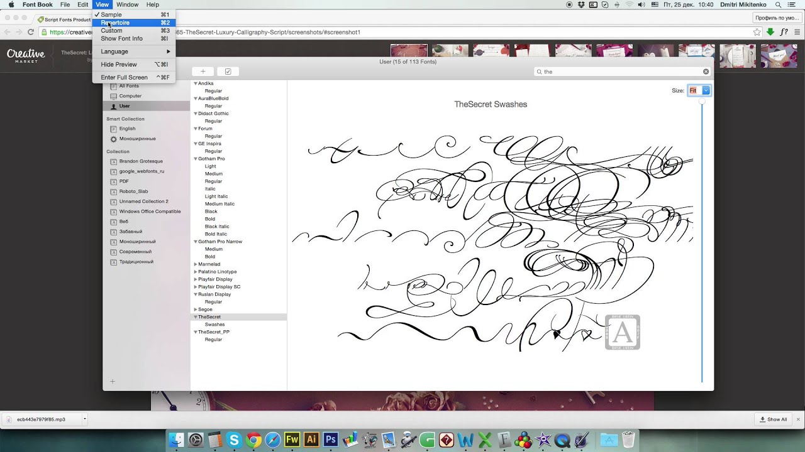Open QuickTime Player from the Dock
Image resolution: width=805 pixels, height=452 pixels.
pyautogui.click(x=562, y=440)
